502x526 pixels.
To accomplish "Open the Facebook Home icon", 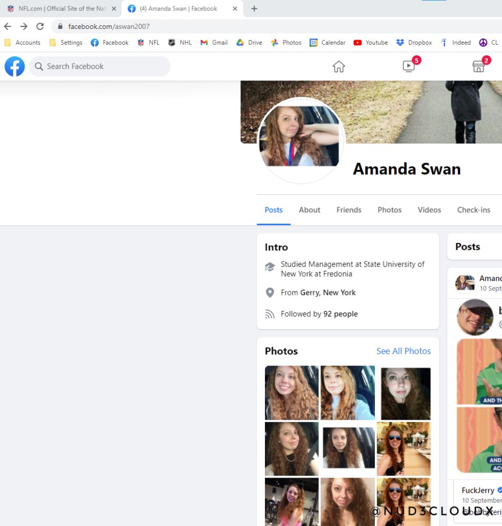I will click(339, 66).
